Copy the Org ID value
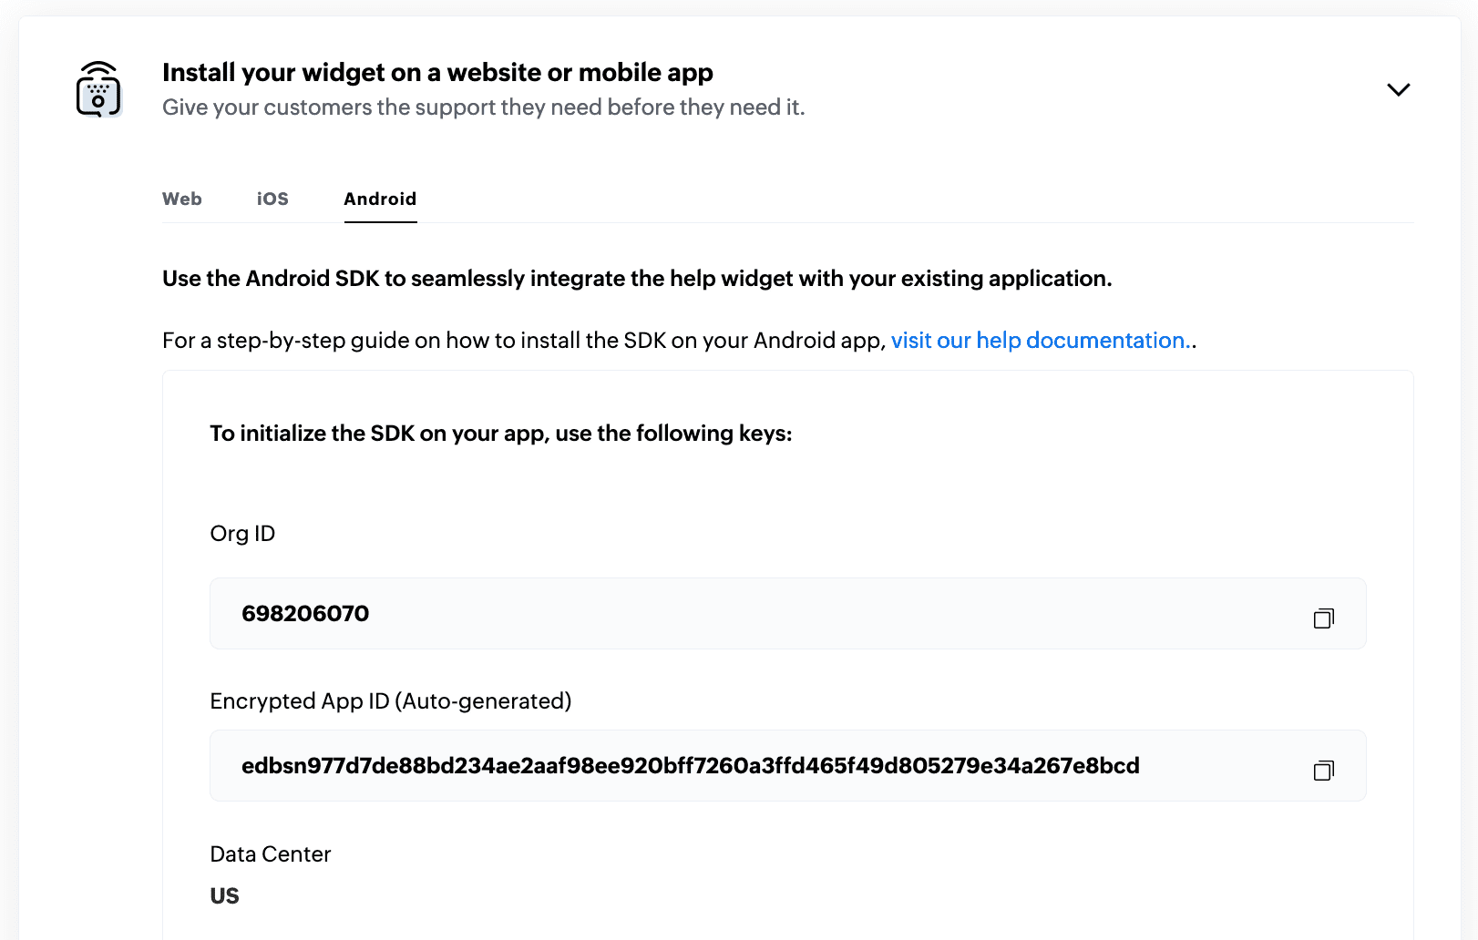Screen dimensions: 1478x940 1323,618
